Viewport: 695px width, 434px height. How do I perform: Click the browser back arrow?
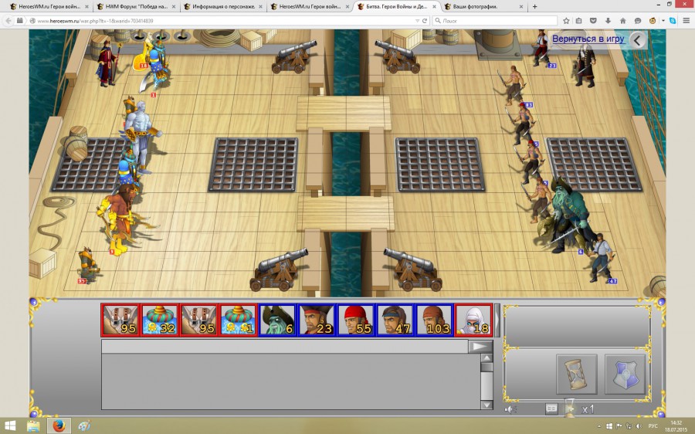click(x=8, y=21)
